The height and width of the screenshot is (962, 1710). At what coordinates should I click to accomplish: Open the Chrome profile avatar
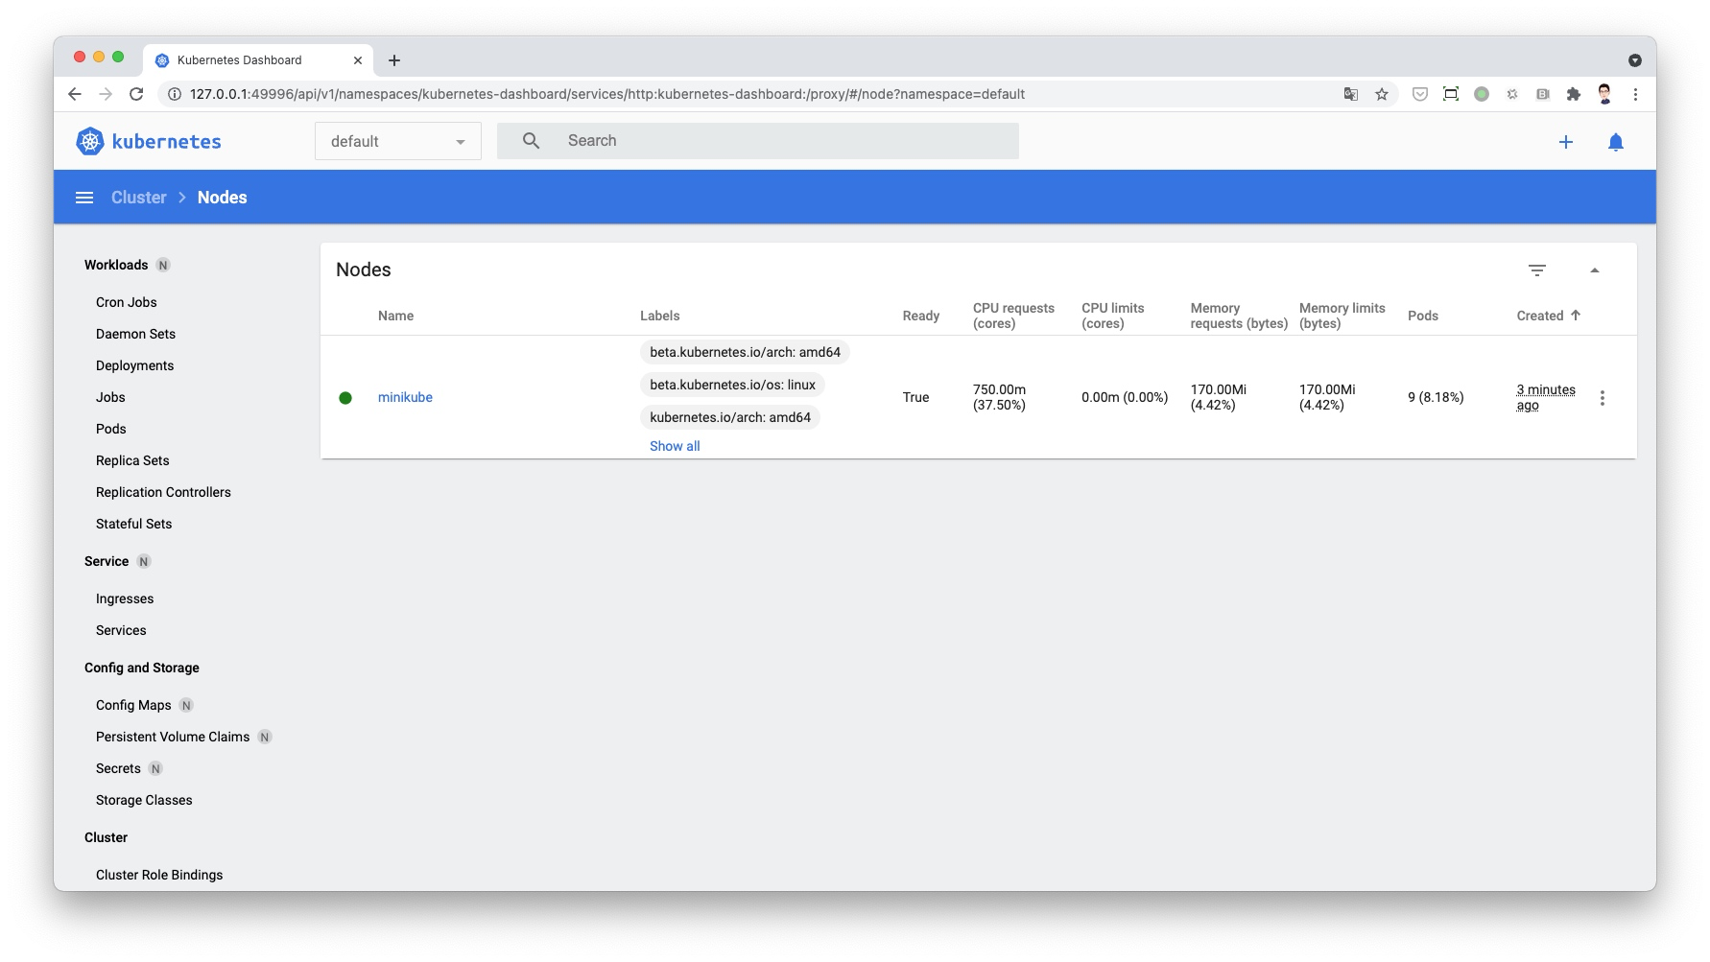click(x=1604, y=94)
